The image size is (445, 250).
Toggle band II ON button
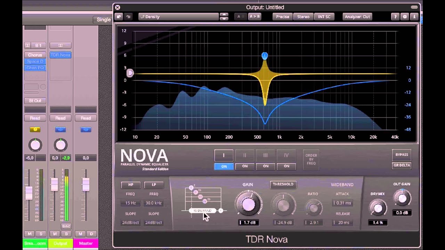[245, 166]
